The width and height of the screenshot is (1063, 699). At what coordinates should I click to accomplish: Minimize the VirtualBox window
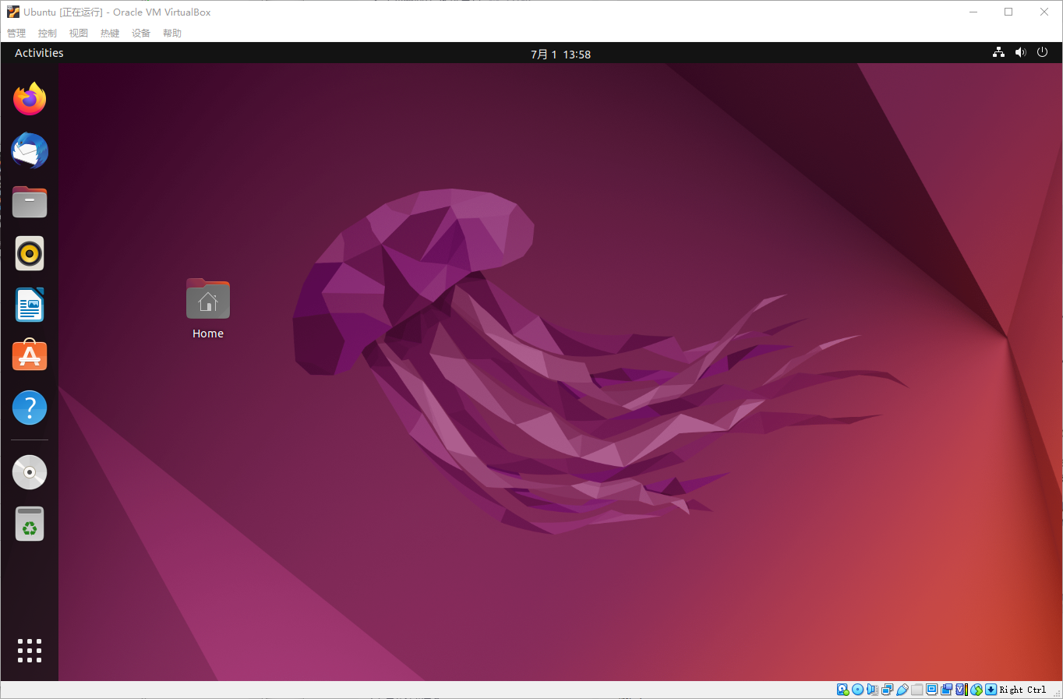tap(973, 12)
